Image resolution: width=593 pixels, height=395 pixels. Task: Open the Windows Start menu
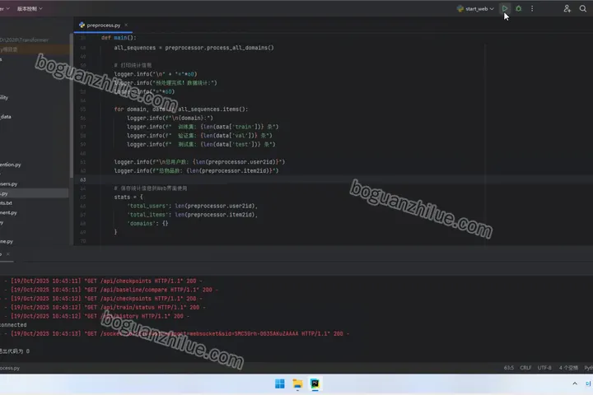[280, 384]
